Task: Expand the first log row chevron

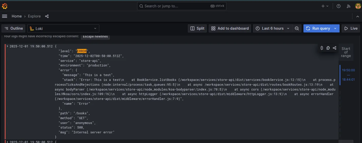Action: pos(7,46)
